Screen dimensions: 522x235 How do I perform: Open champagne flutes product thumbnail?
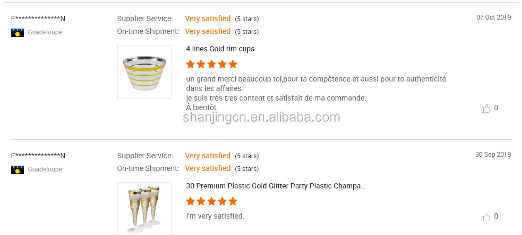click(x=144, y=209)
